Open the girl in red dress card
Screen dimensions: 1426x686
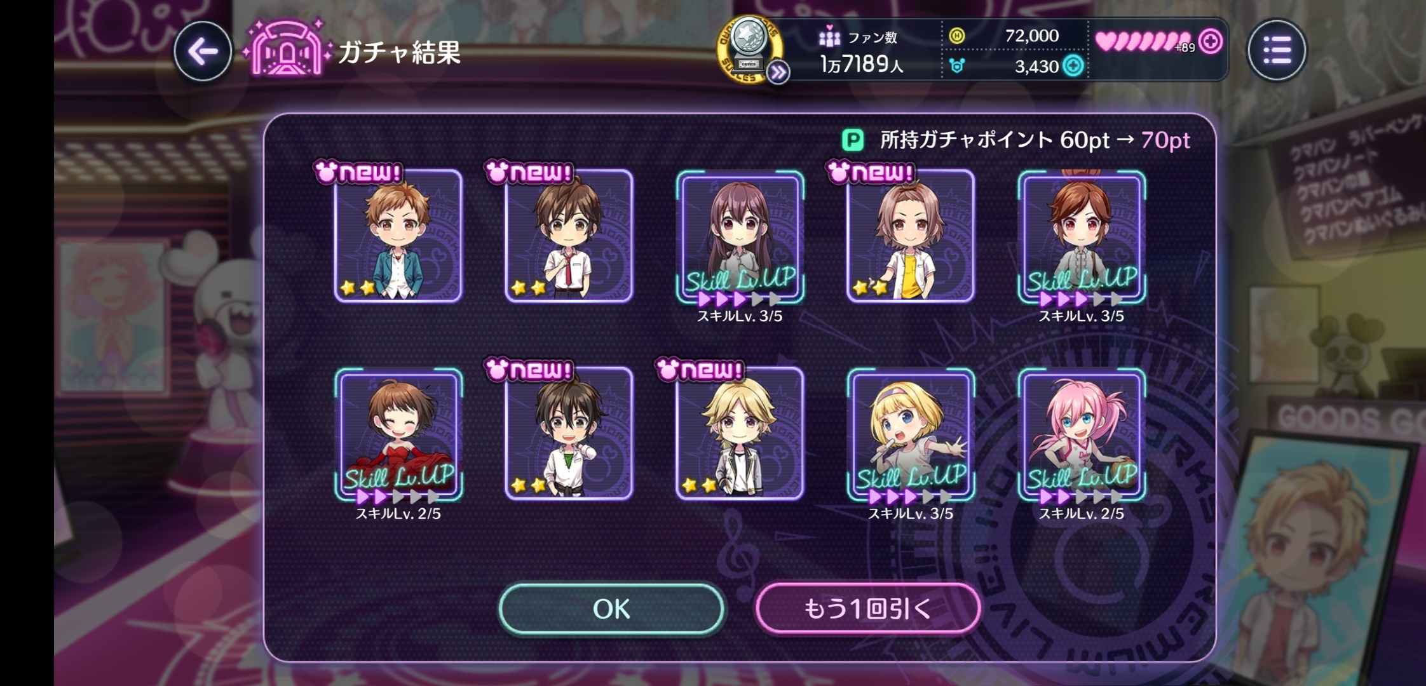click(398, 434)
